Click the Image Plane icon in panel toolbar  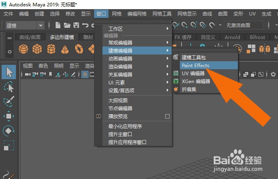(58, 74)
